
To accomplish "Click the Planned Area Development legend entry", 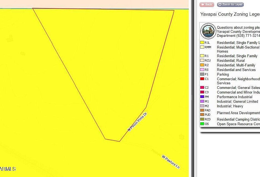I will (x=238, y=113).
